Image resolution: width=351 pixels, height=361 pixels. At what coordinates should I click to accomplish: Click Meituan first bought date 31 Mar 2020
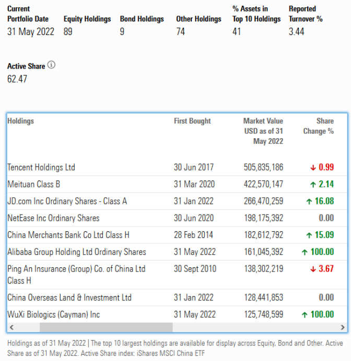click(194, 184)
